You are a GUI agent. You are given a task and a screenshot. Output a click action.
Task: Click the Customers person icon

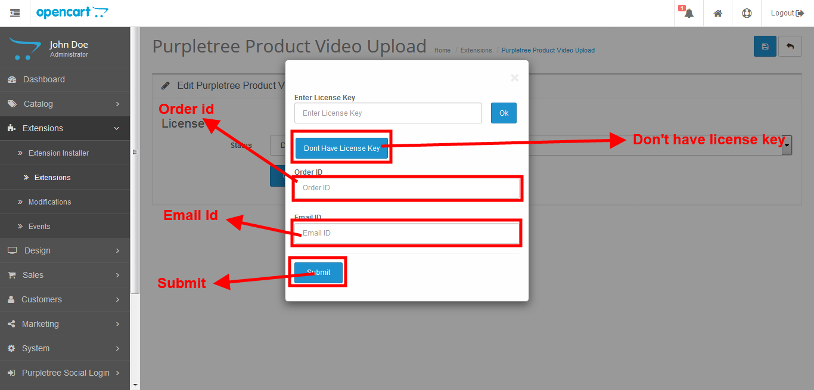tap(11, 299)
